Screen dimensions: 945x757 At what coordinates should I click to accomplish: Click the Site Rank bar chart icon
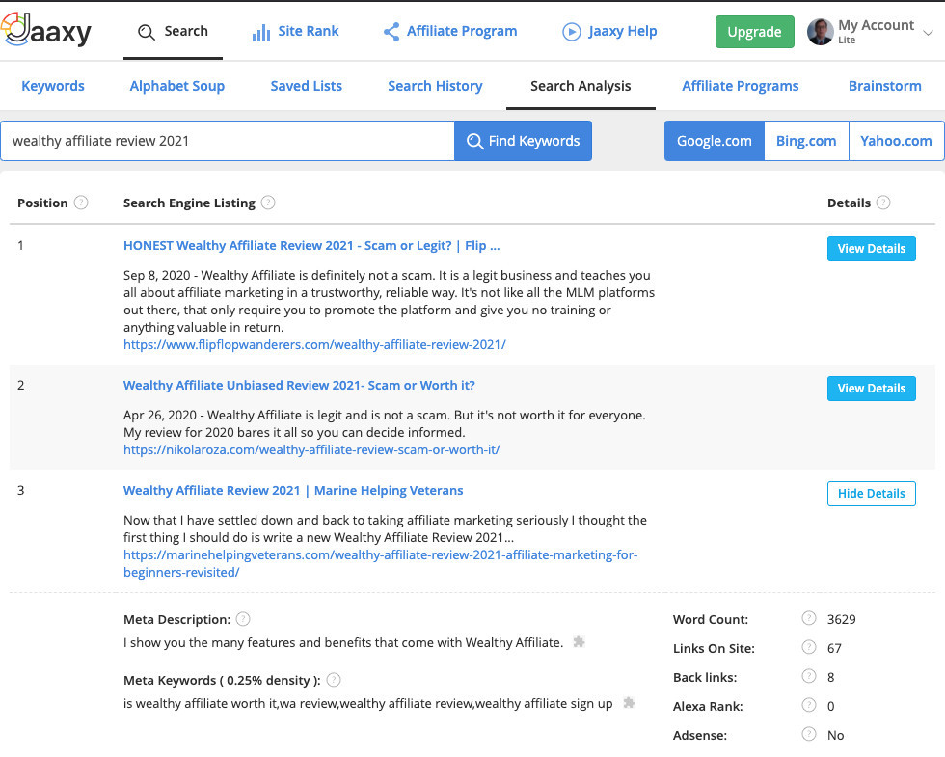click(261, 33)
